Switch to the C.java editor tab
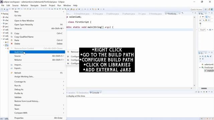 (142, 14)
